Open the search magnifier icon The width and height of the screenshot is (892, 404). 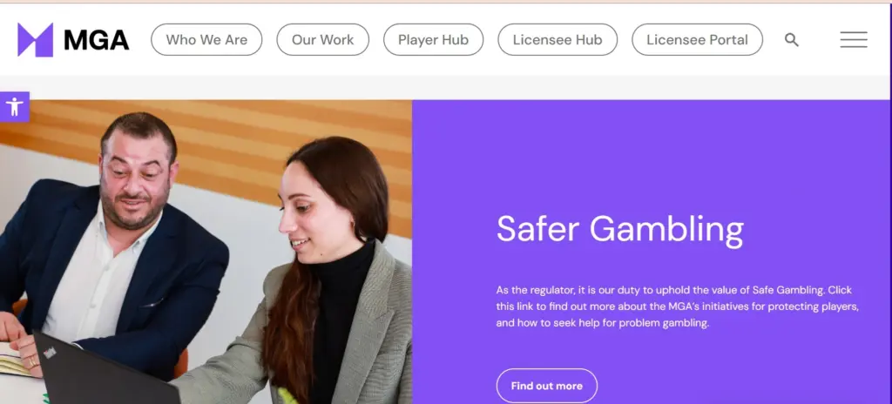pyautogui.click(x=791, y=40)
